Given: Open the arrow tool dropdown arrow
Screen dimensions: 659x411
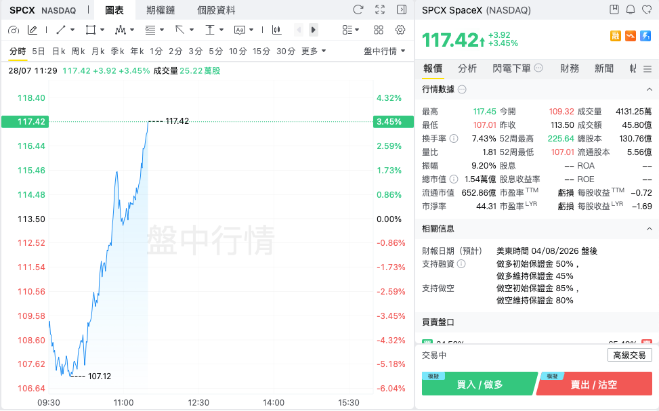Looking at the screenshot, I should pos(192,30).
